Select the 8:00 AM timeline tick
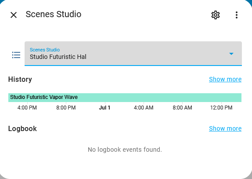The height and width of the screenshot is (179, 252). (x=182, y=107)
